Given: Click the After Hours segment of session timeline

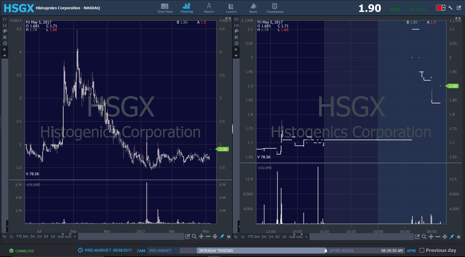Looking at the screenshot, I should (x=366, y=250).
